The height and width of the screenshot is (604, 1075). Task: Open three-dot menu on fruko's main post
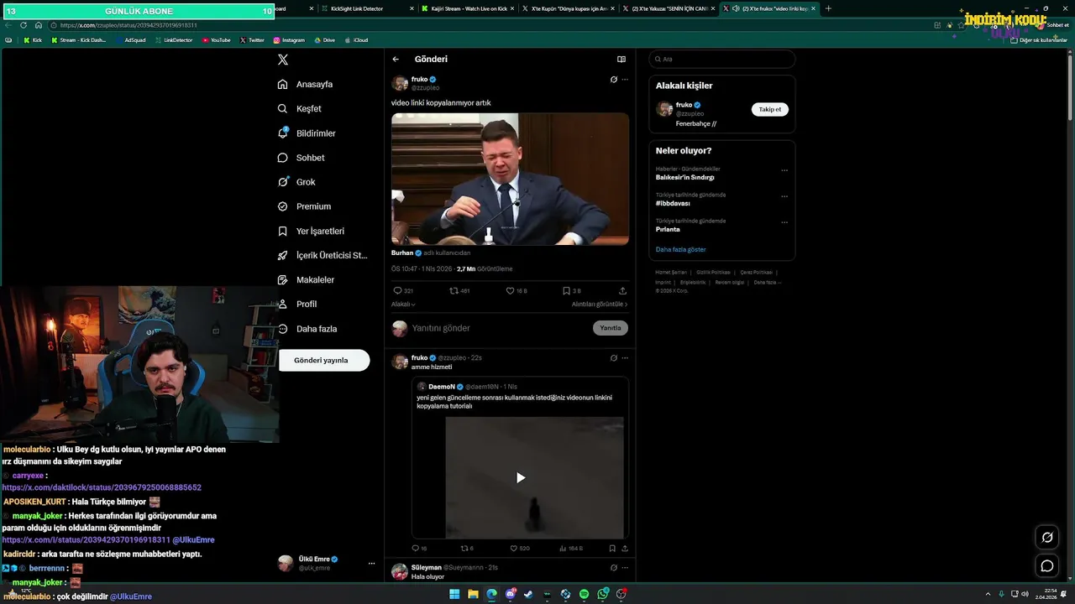(625, 80)
